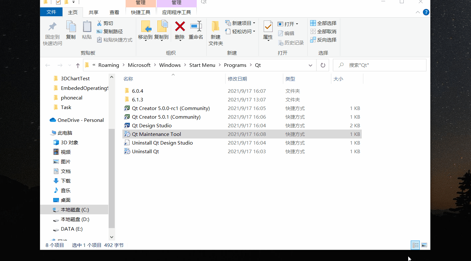Screen dimensions: 471x261
Task: Sort by Type (类型) column header
Action: tap(290, 79)
